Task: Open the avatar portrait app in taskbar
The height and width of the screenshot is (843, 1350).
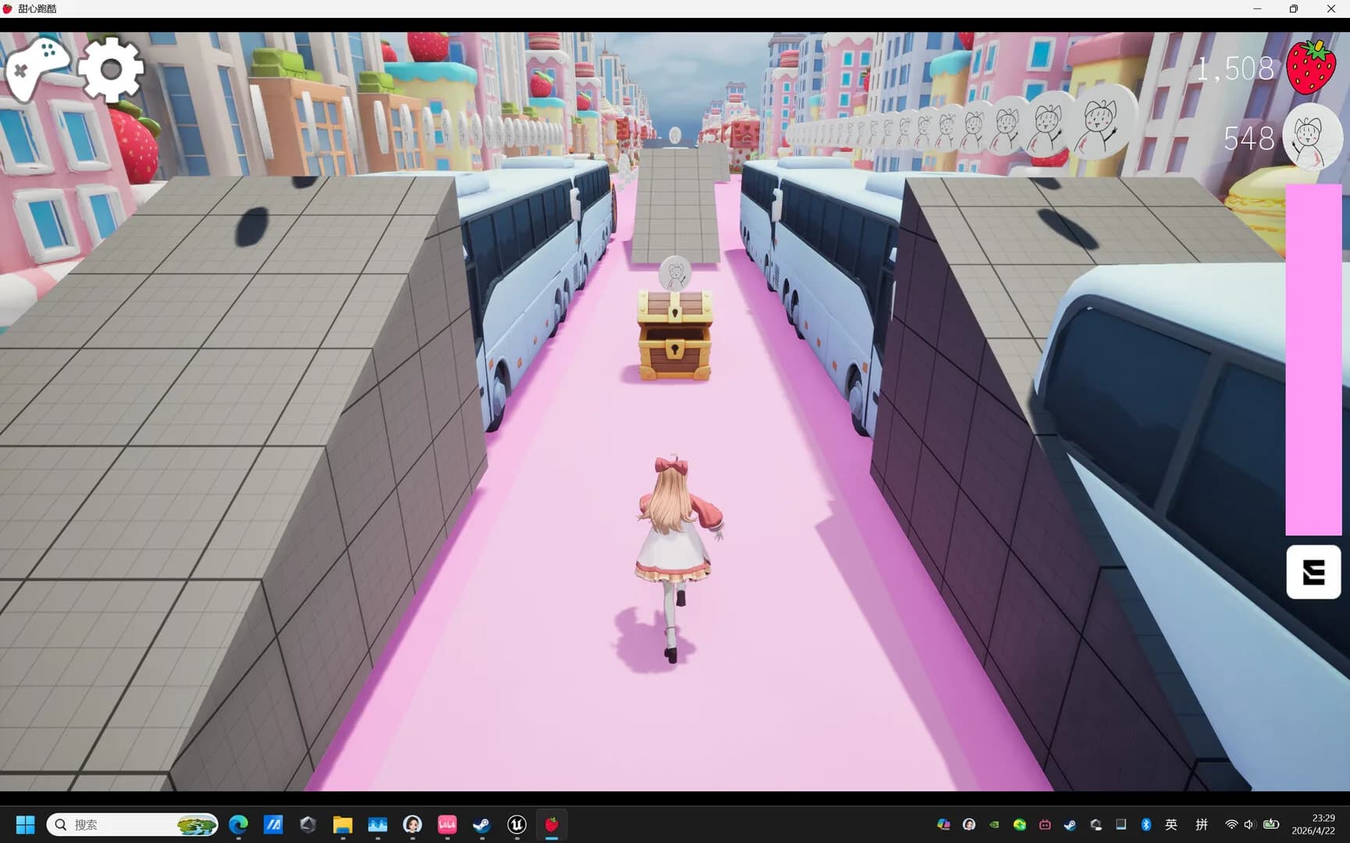Action: point(412,824)
